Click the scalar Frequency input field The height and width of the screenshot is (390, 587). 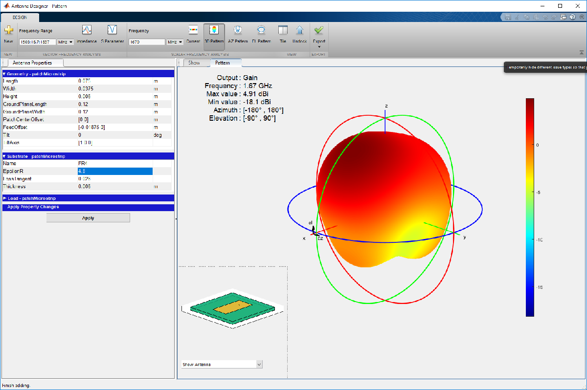[x=146, y=42]
